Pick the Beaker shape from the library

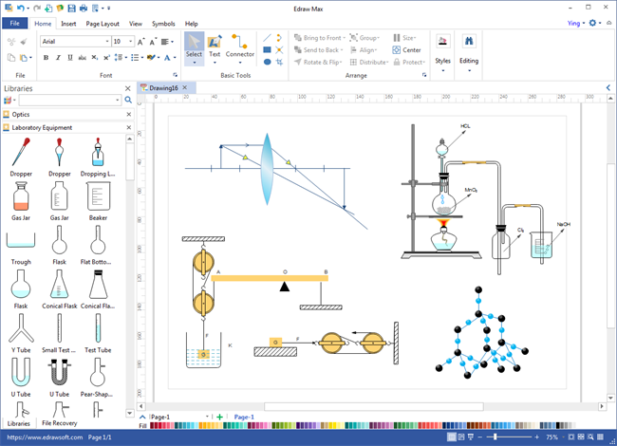[x=98, y=200]
